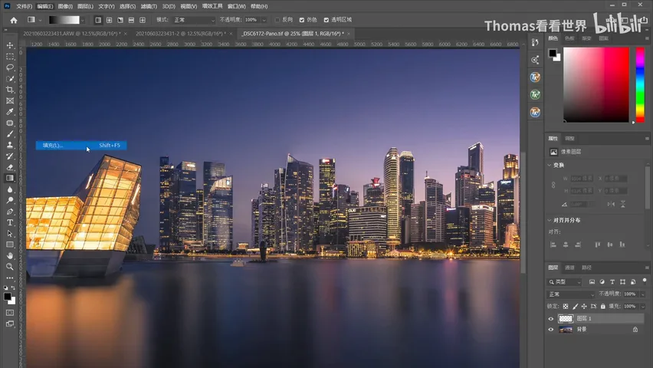
Task: Click the 填充(L)... Shift+F5 menu entry
Action: [81, 145]
